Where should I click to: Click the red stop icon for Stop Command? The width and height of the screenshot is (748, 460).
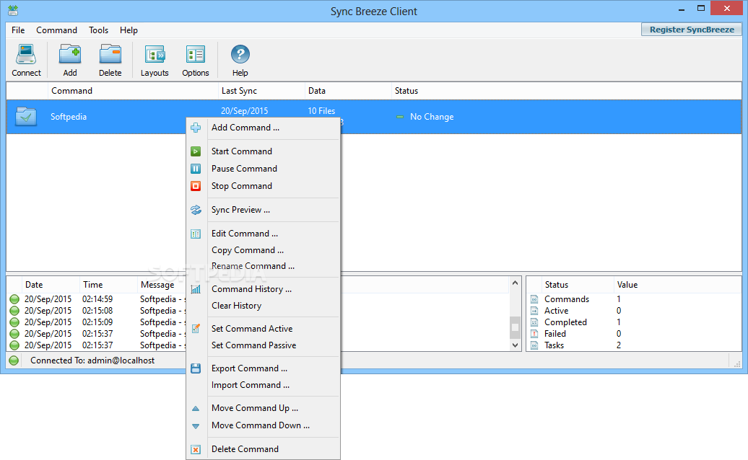point(196,186)
